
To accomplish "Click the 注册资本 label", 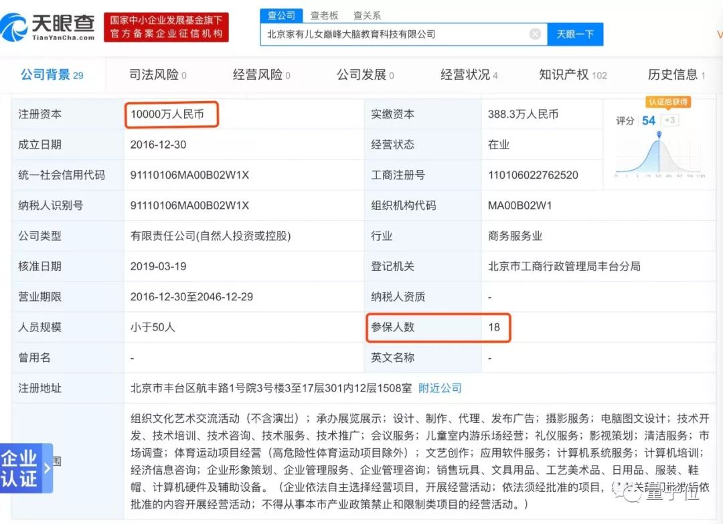I will pyautogui.click(x=39, y=114).
